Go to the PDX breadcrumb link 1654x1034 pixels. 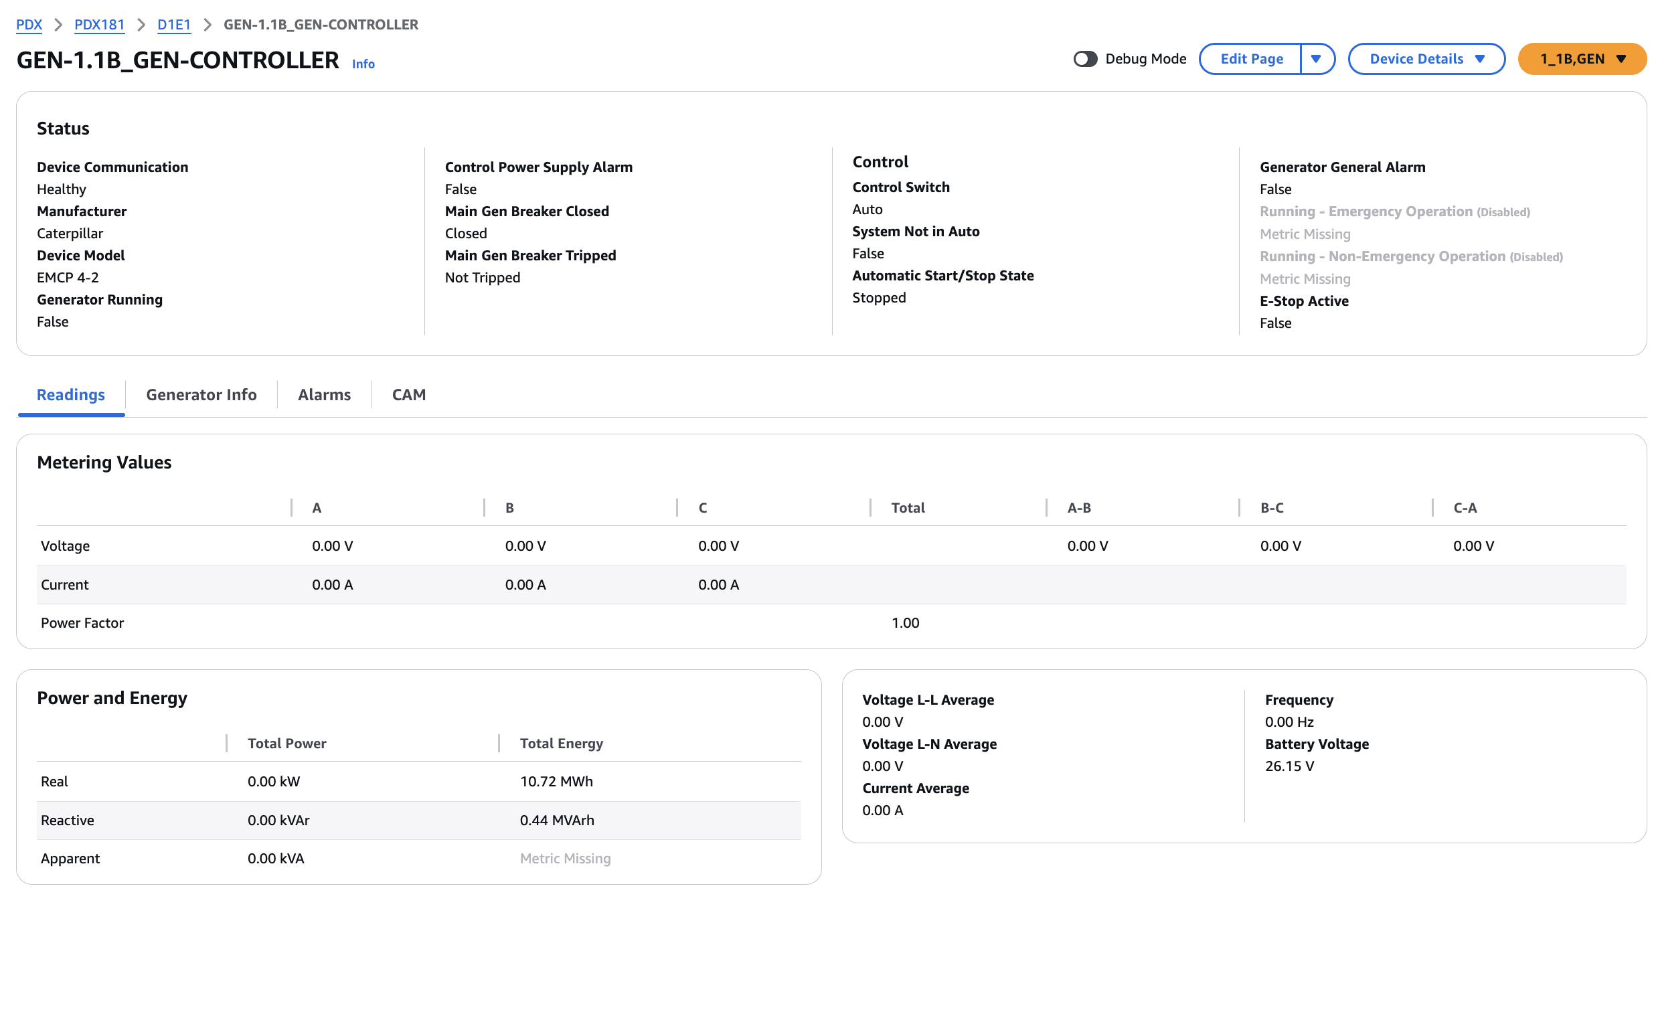click(x=29, y=25)
